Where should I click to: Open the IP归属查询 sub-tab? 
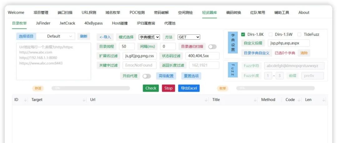[146, 23]
